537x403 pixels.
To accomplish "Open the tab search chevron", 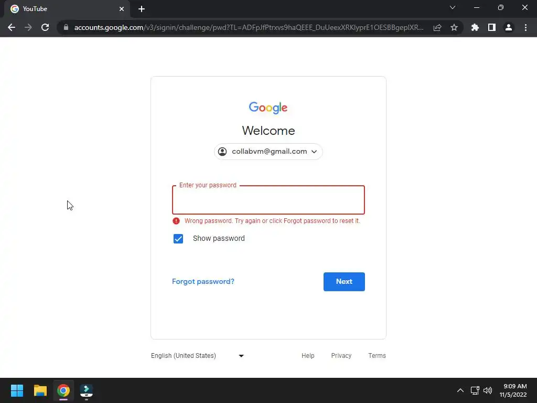I will (453, 7).
